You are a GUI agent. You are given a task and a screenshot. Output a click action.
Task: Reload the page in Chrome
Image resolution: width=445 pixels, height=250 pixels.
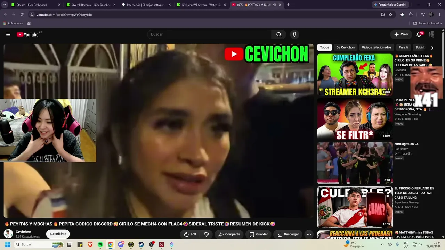[x=22, y=15]
